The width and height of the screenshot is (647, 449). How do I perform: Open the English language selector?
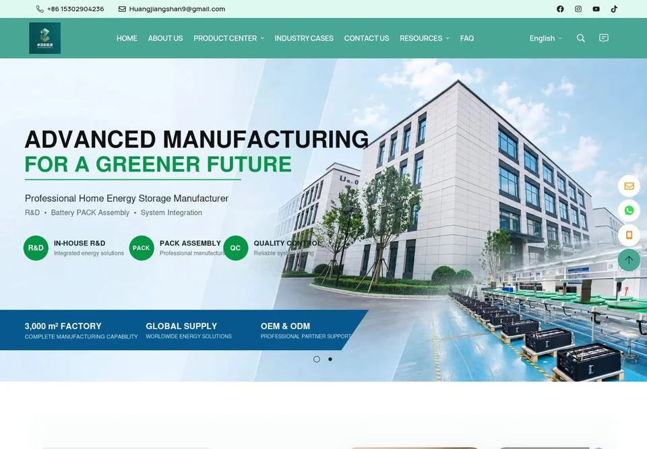coord(545,38)
